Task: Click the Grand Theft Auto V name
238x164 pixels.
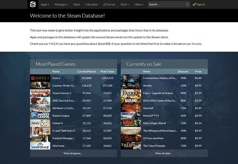Action: coord(64,131)
